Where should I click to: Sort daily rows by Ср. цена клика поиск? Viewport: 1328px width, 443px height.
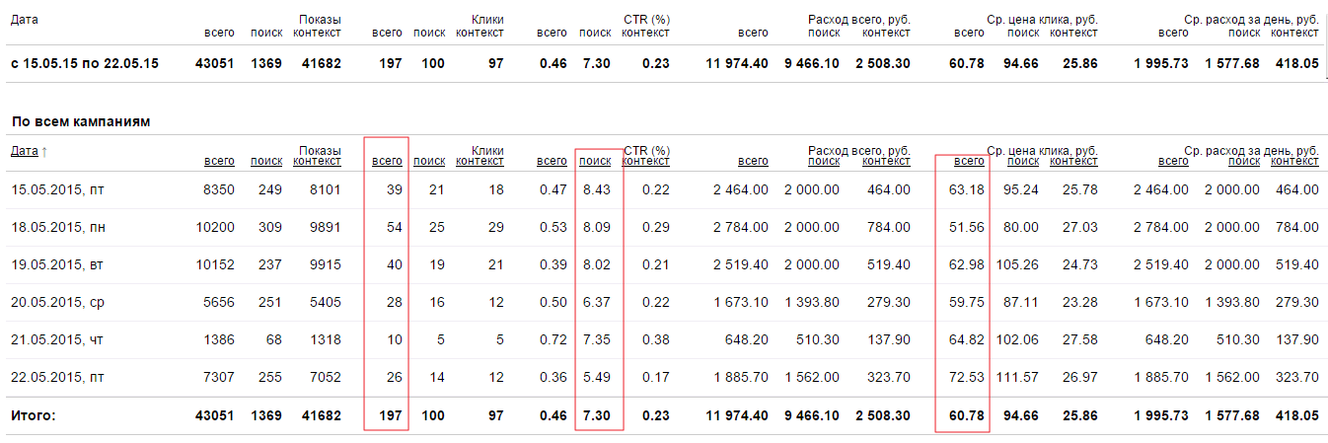click(1023, 161)
